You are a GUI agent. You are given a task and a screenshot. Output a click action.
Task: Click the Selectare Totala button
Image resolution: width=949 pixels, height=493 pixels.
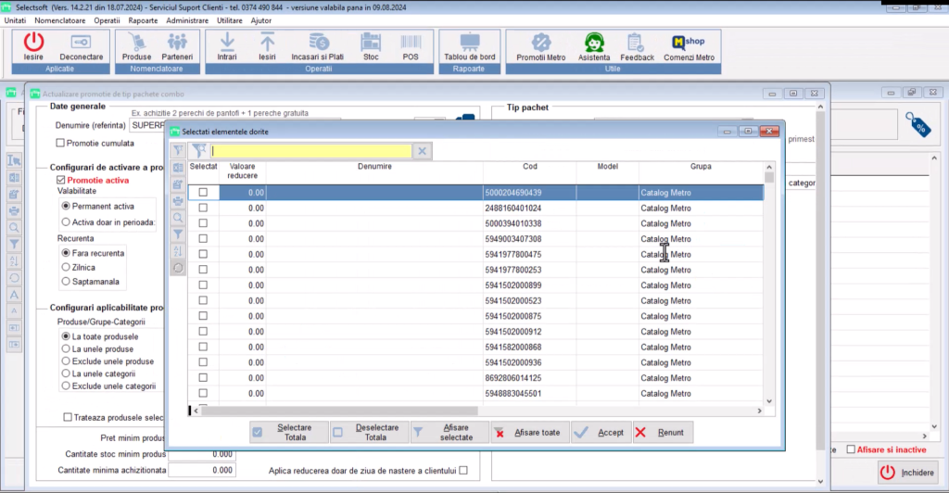coord(288,432)
